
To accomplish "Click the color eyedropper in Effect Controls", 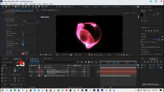I will click(26, 54).
